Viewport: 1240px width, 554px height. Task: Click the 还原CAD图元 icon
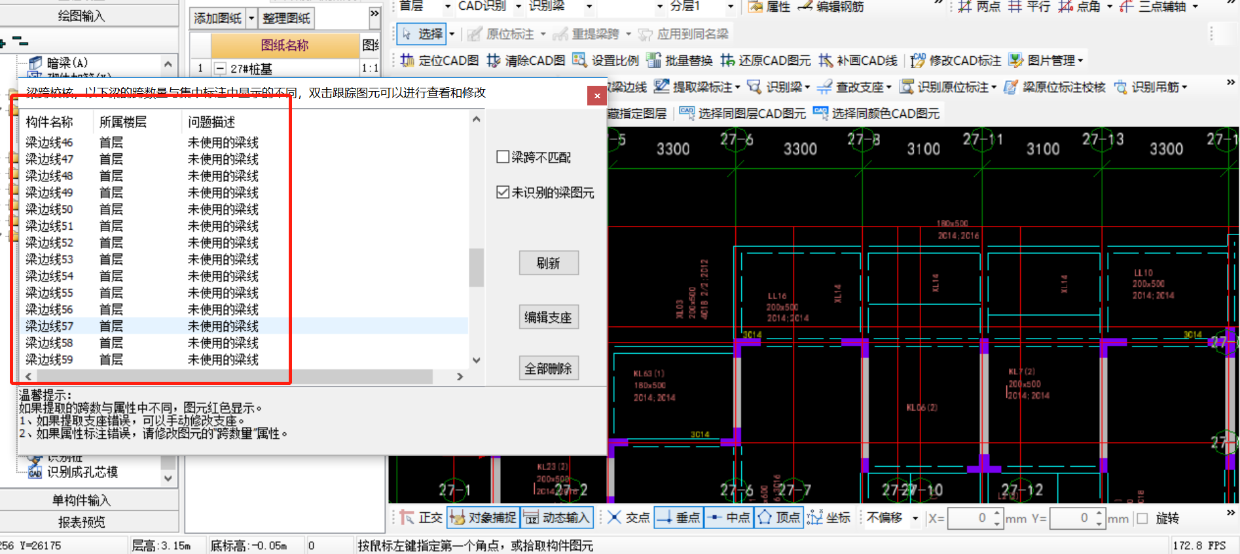pyautogui.click(x=727, y=60)
